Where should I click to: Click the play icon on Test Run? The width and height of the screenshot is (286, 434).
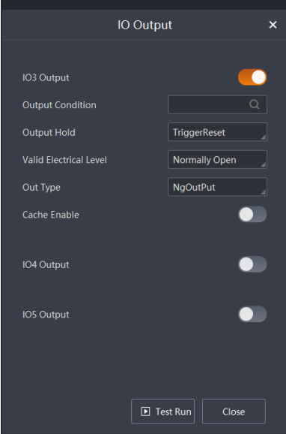145,411
